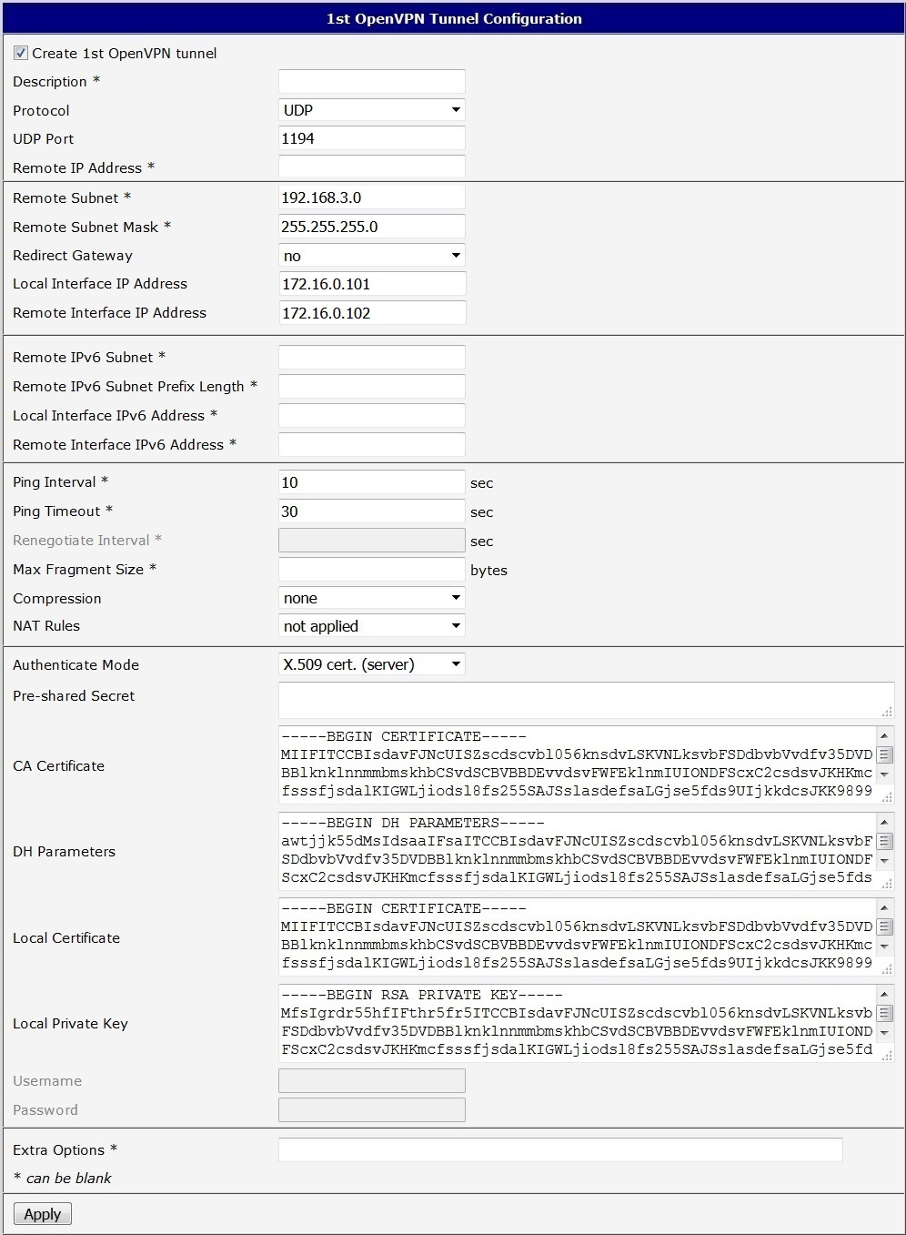Click the Username disabled field
Image resolution: width=906 pixels, height=1235 pixels.
371,1080
